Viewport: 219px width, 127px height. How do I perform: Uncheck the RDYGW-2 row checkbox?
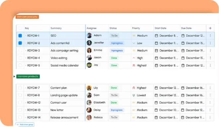[20, 43]
